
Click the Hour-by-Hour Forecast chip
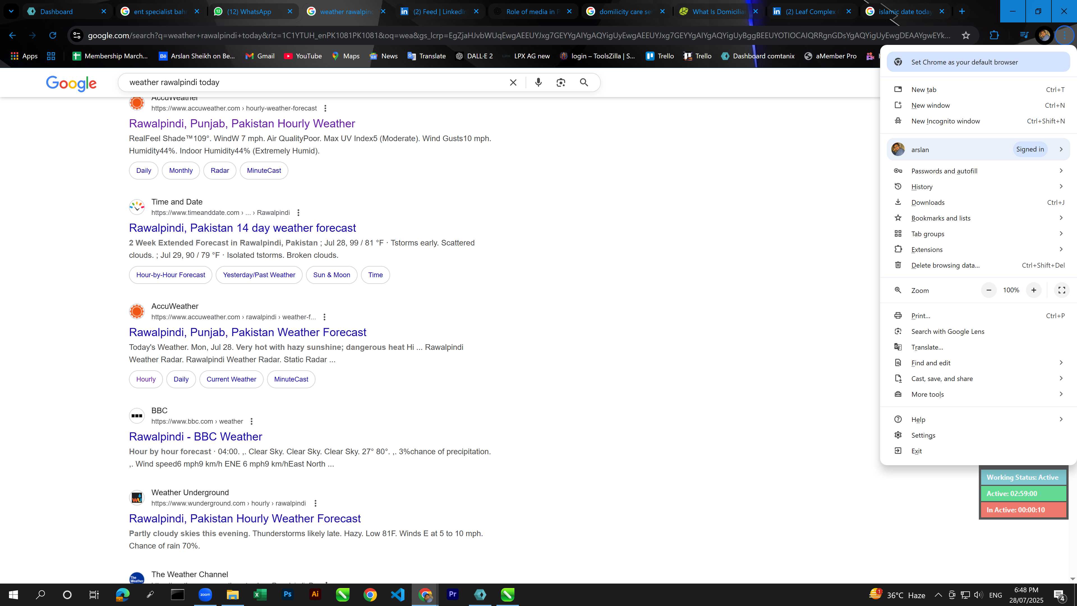pyautogui.click(x=171, y=275)
